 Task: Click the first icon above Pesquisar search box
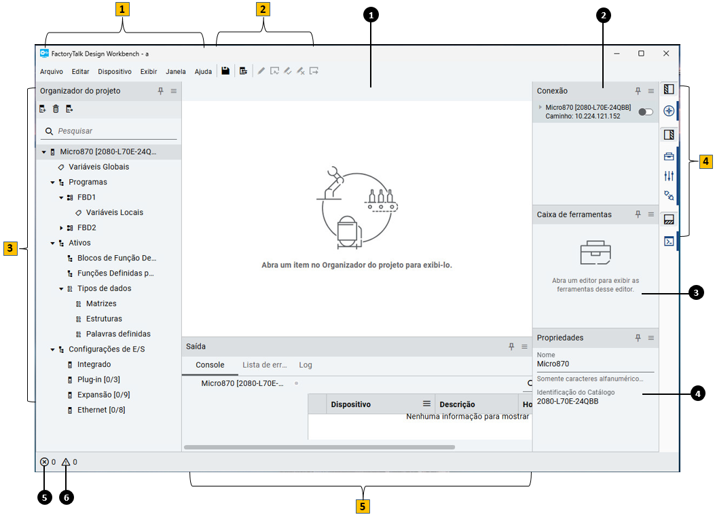pos(42,109)
